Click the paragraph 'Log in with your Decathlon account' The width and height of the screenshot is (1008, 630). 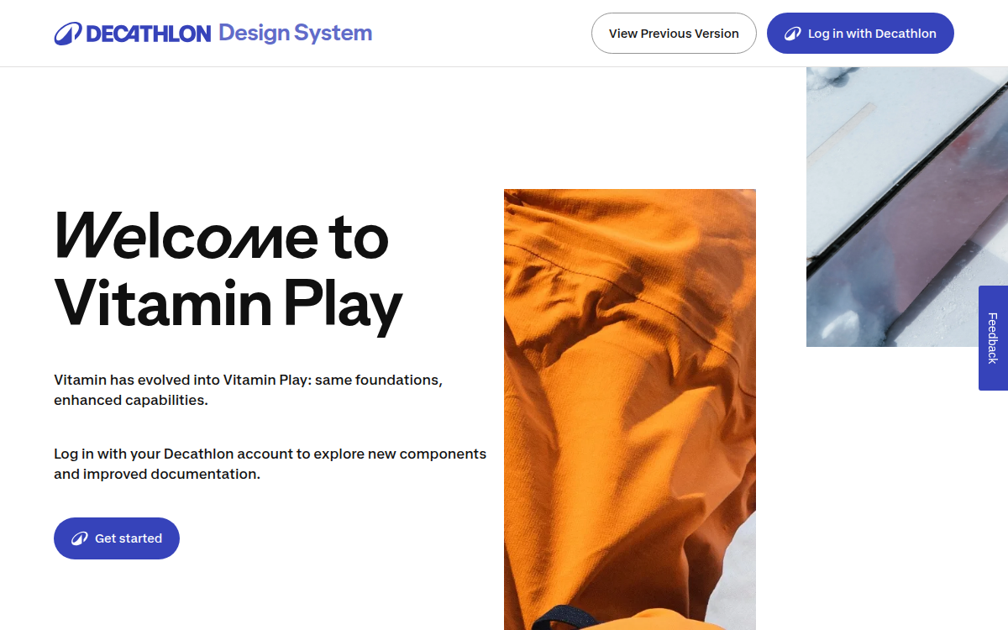[x=270, y=464]
